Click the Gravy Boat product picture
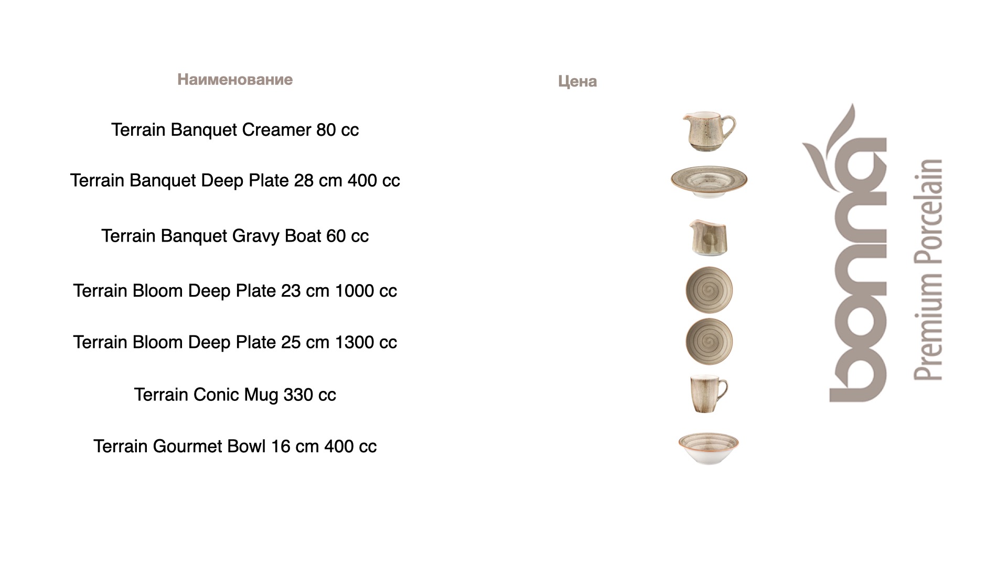 [x=708, y=237]
